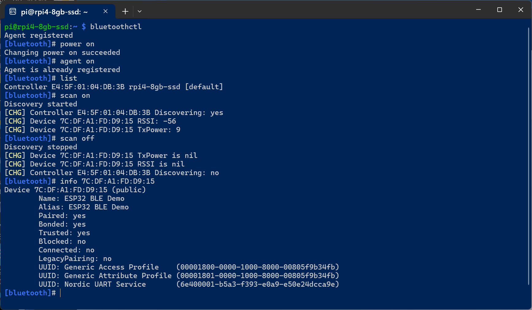Click the 'scan on' command text

point(75,95)
